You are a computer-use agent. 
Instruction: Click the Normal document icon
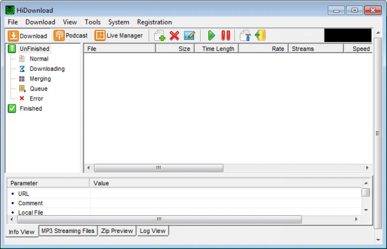pos(22,59)
